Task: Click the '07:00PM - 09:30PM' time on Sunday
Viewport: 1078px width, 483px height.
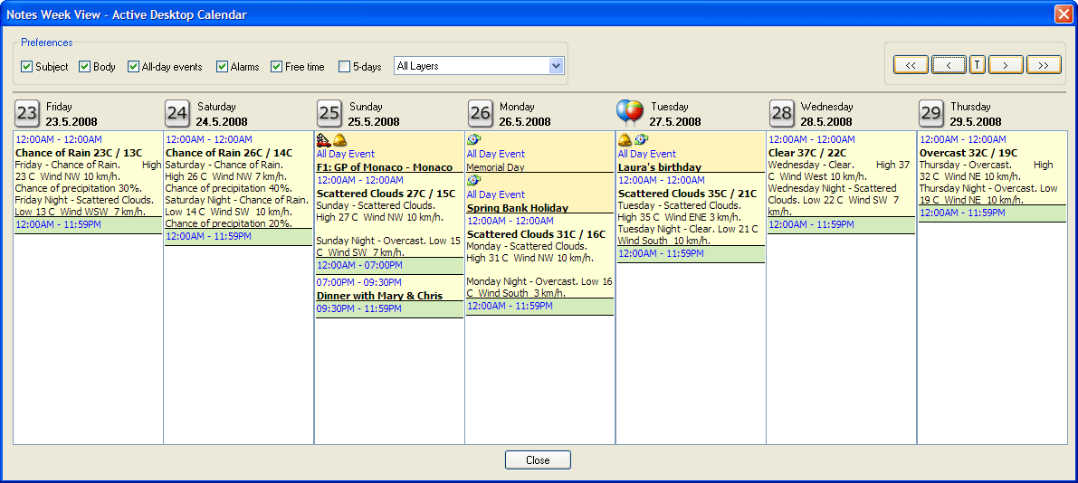Action: (x=358, y=282)
